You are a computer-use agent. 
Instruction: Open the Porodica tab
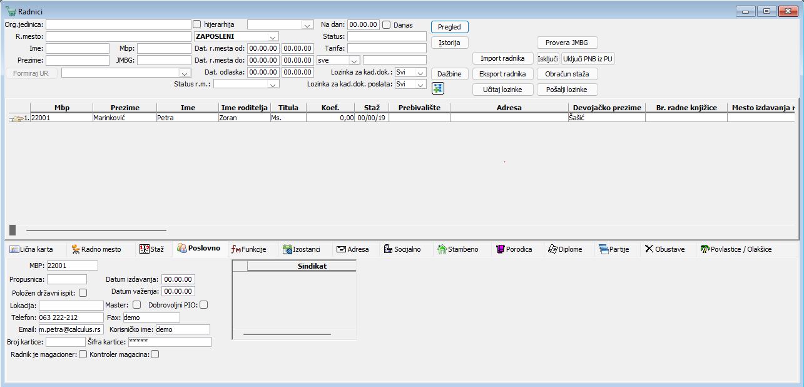click(x=514, y=249)
